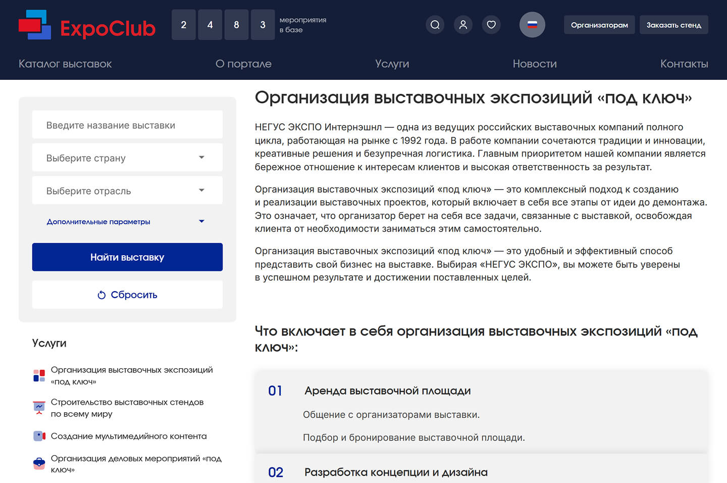Click icon beside Строительство выставочных стендов
The image size is (727, 483).
39,408
